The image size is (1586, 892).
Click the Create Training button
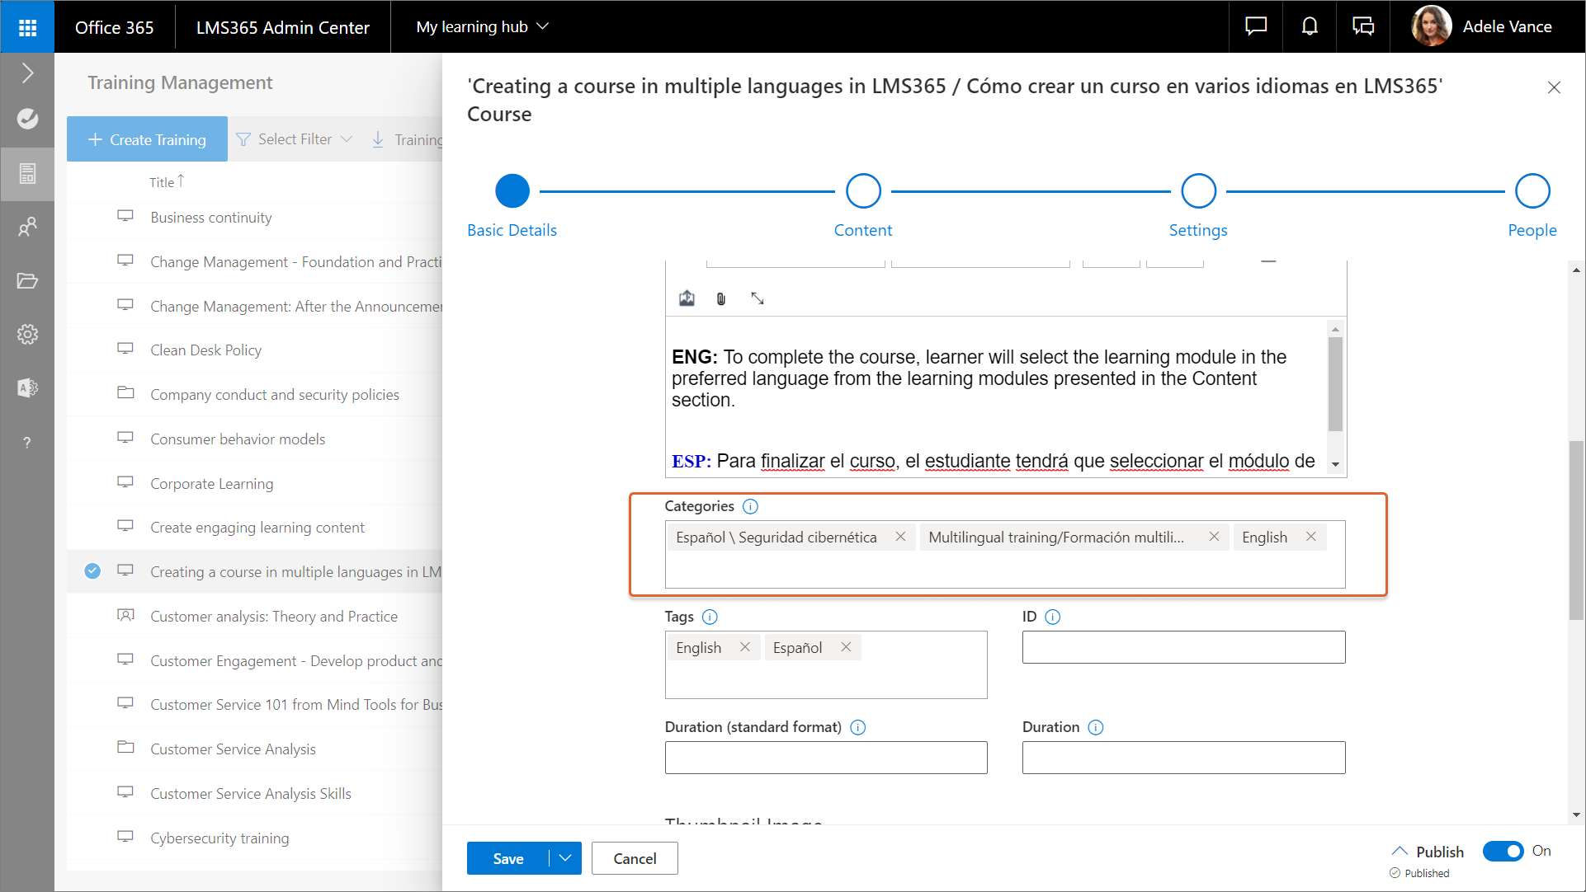pos(147,139)
